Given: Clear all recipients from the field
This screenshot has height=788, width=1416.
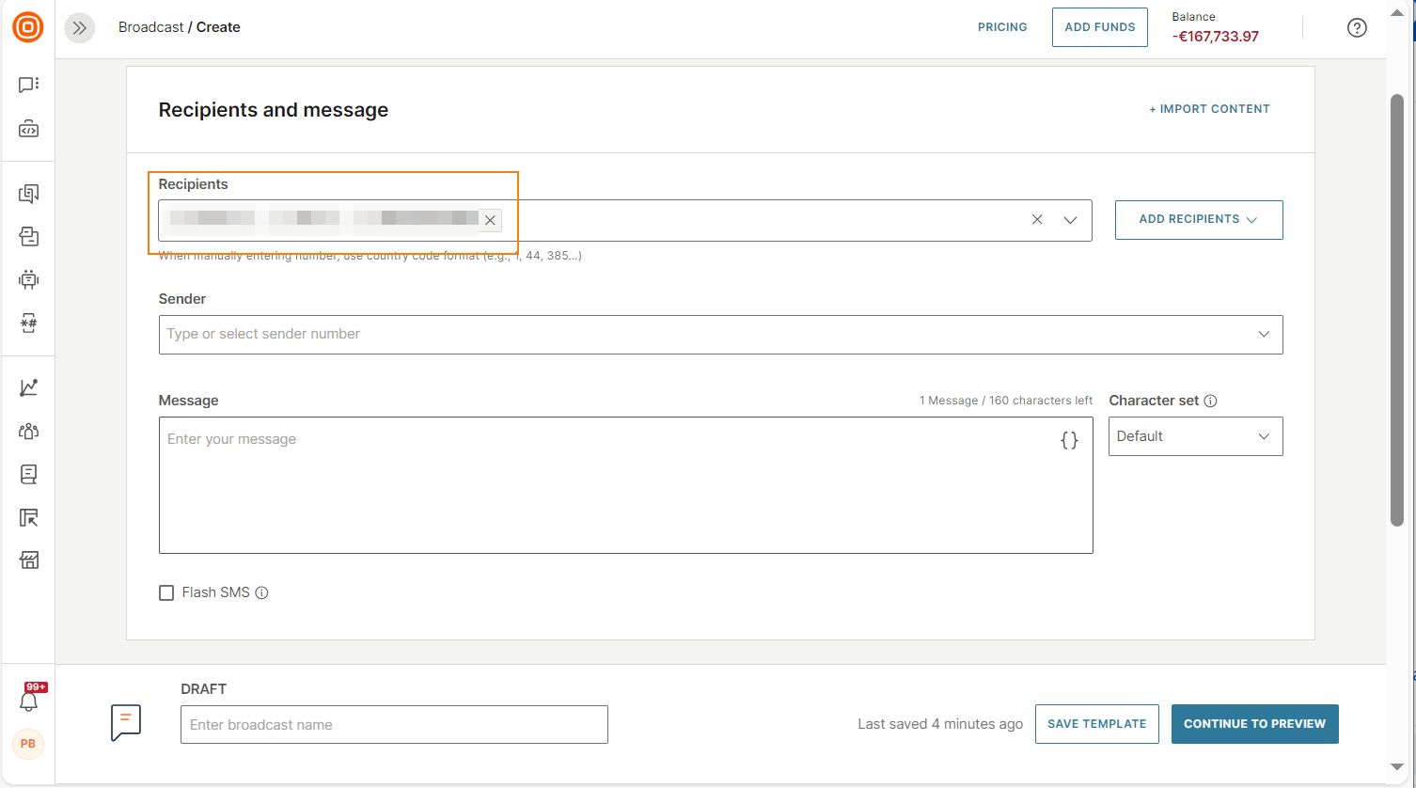Looking at the screenshot, I should (1037, 220).
